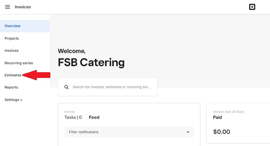Click the FSB Catering business name
The width and height of the screenshot is (270, 146).
tap(91, 62)
